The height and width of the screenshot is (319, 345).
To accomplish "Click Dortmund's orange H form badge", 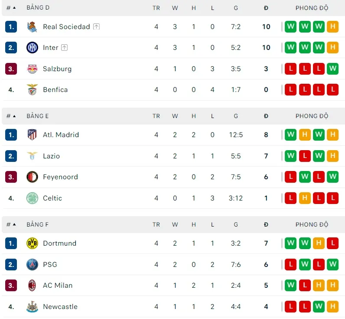I will pos(319,243).
